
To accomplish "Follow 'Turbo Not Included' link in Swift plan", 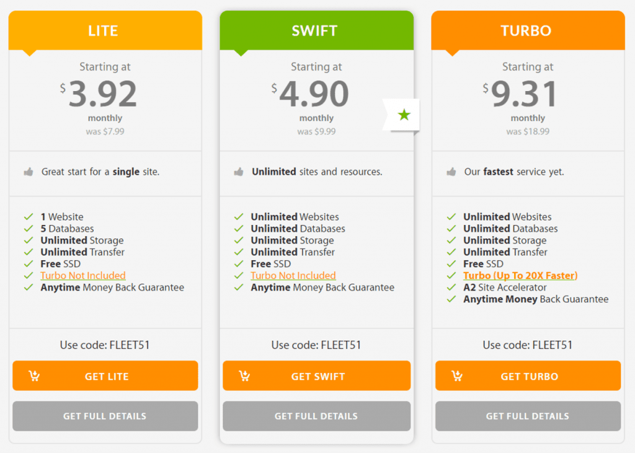I will pos(293,276).
